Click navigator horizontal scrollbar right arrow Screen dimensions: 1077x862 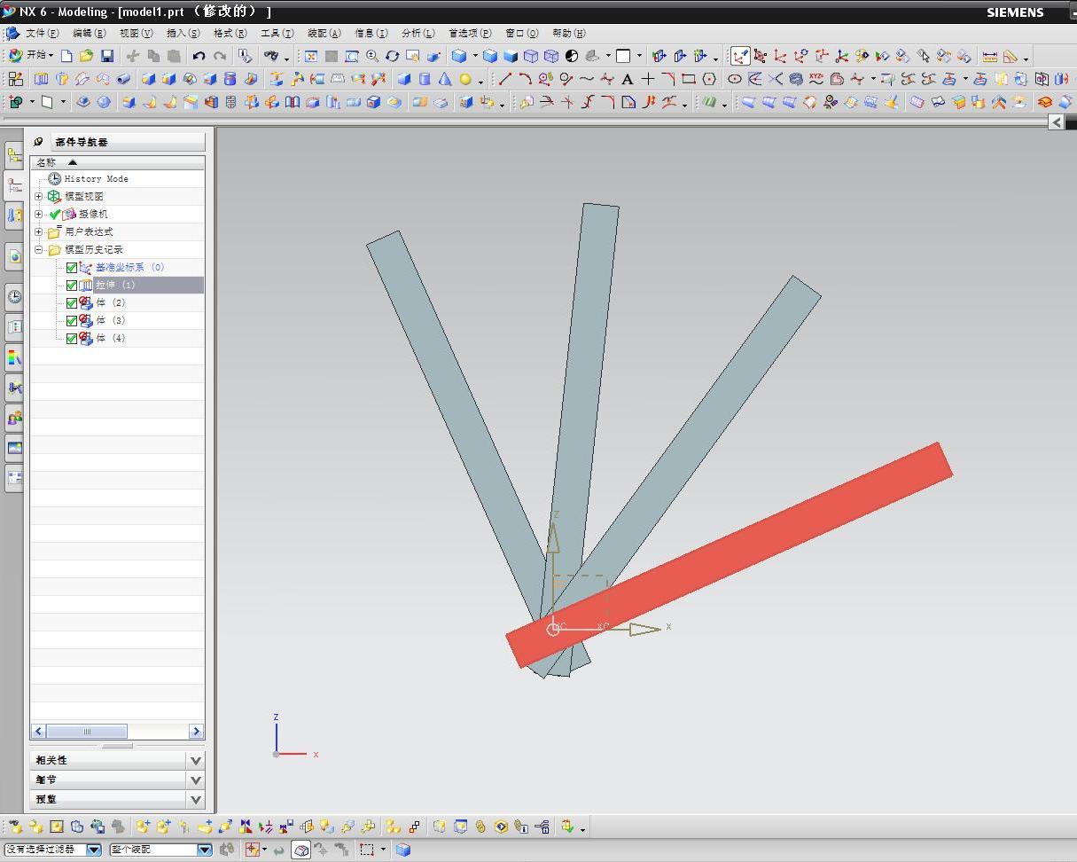196,732
